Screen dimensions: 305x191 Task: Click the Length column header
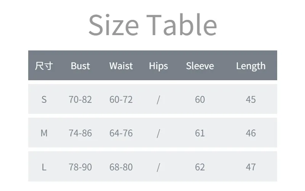click(x=250, y=66)
